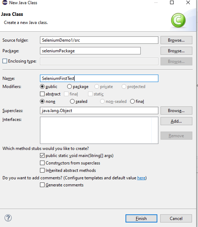Add an interface with Add button
Viewport: 198px width, 227px height.
pos(176,121)
